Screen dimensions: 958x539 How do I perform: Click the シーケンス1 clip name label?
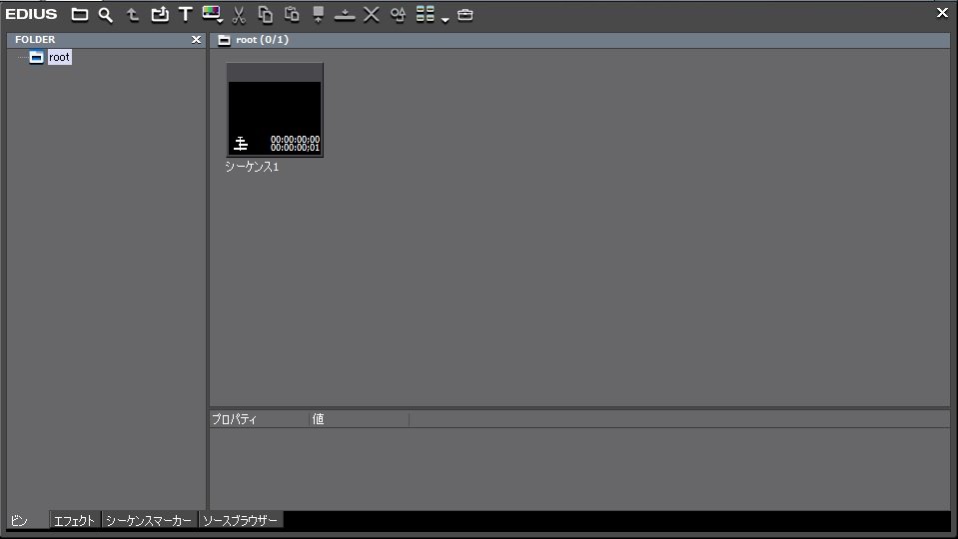(252, 166)
